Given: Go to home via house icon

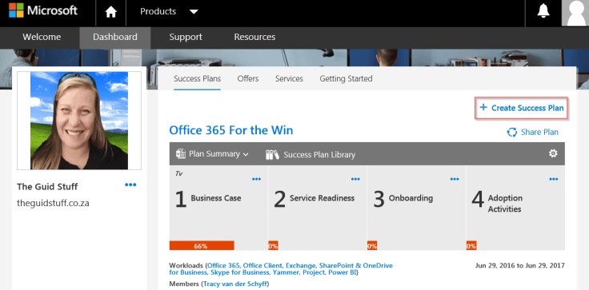Looking at the screenshot, I should (x=110, y=12).
